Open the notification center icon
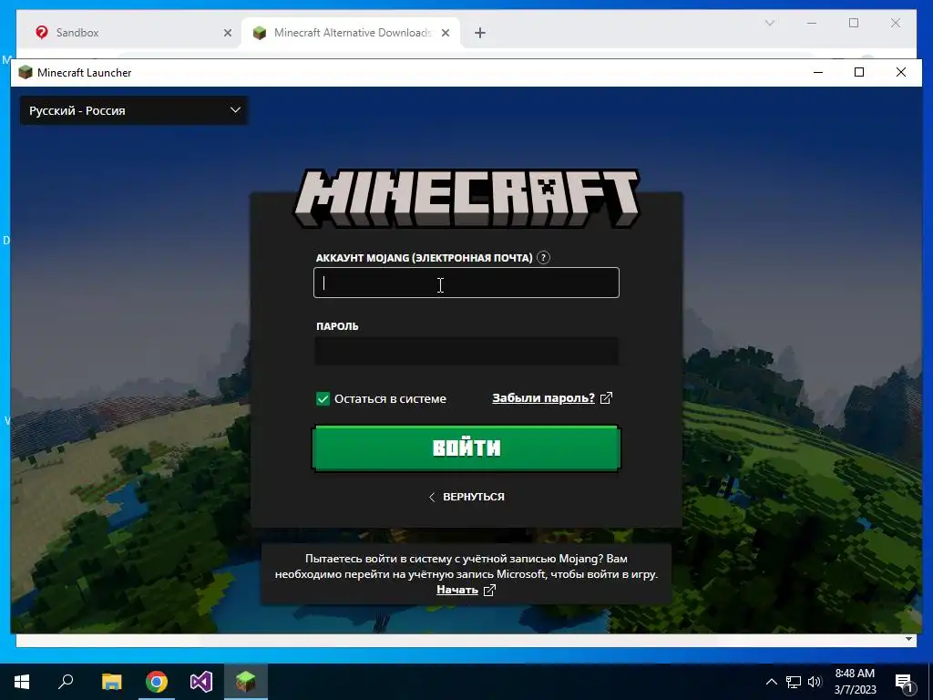The width and height of the screenshot is (933, 700). (904, 683)
